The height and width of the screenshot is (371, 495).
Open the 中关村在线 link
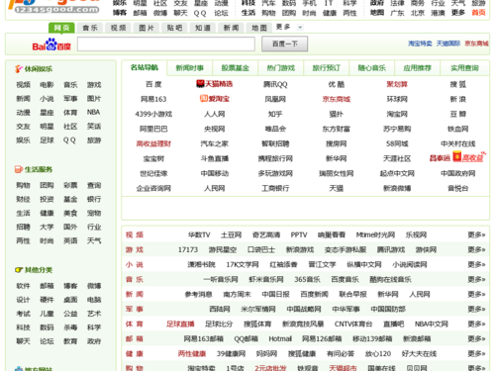458,143
